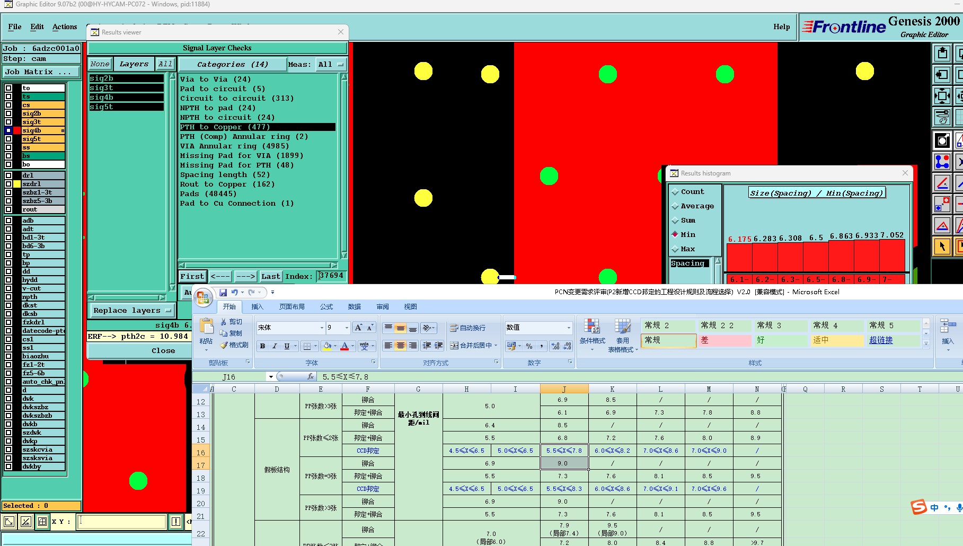The height and width of the screenshot is (546, 963).
Task: Toggle visibility checkbox for layer sig2b
Action: click(8, 113)
